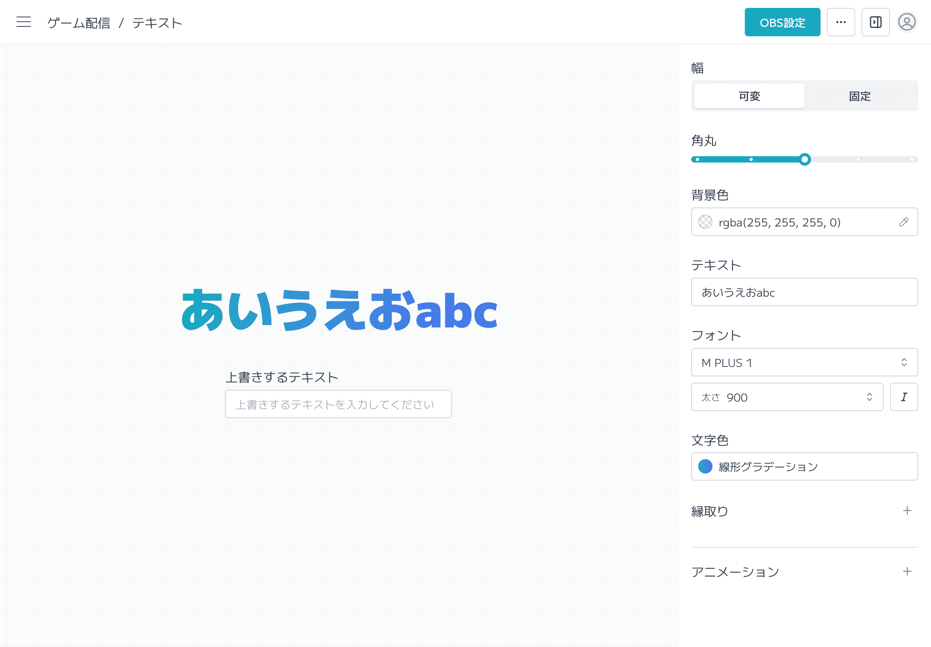This screenshot has height=647, width=931.
Task: Open OBS設定 settings
Action: tap(782, 22)
